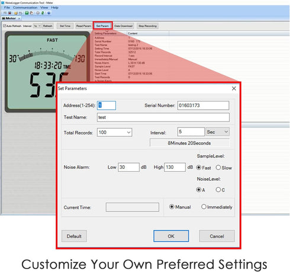Close the Set Parameters dialog with X
Viewport: 290px width, 272px height.
click(234, 88)
